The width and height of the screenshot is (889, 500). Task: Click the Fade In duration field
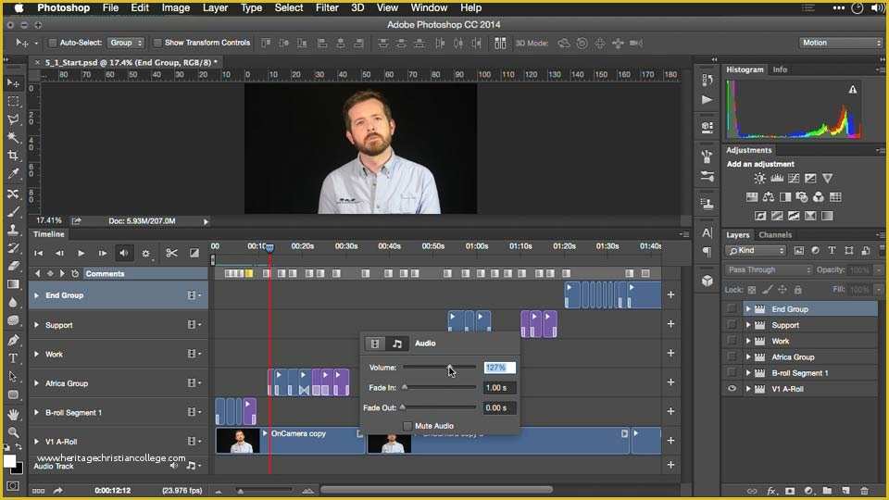[x=499, y=388]
